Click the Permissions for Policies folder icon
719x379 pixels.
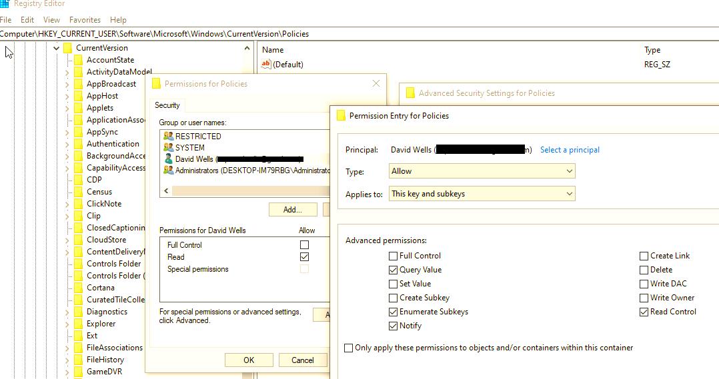156,84
